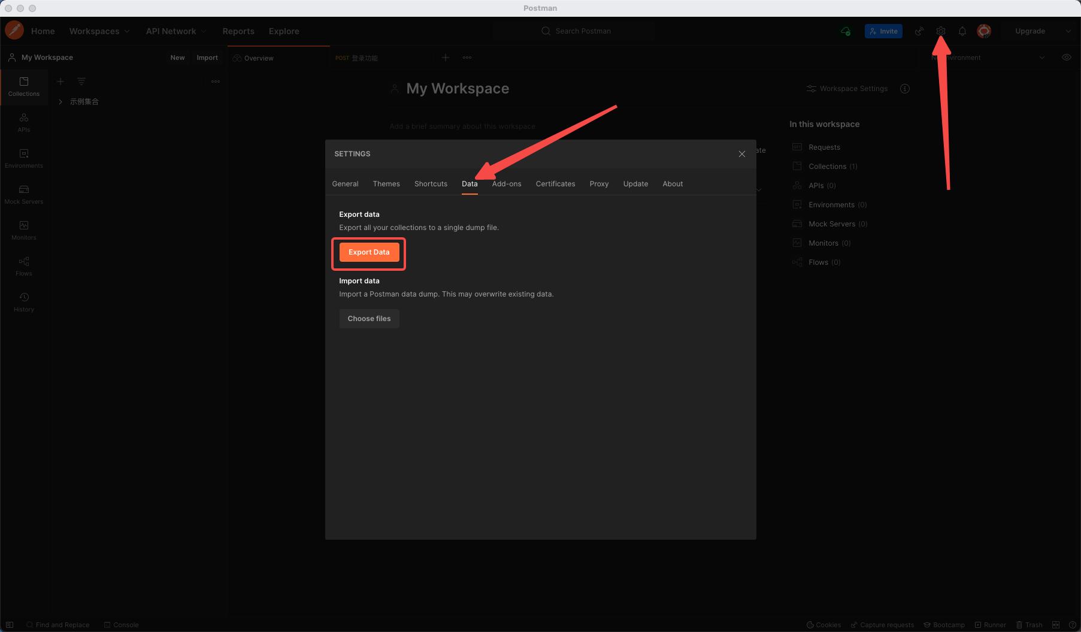Viewport: 1081px width, 632px height.
Task: Expand the 示例集合 collection
Action: coord(60,102)
